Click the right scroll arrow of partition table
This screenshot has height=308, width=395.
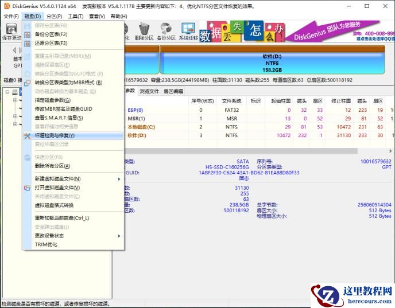pyautogui.click(x=390, y=151)
